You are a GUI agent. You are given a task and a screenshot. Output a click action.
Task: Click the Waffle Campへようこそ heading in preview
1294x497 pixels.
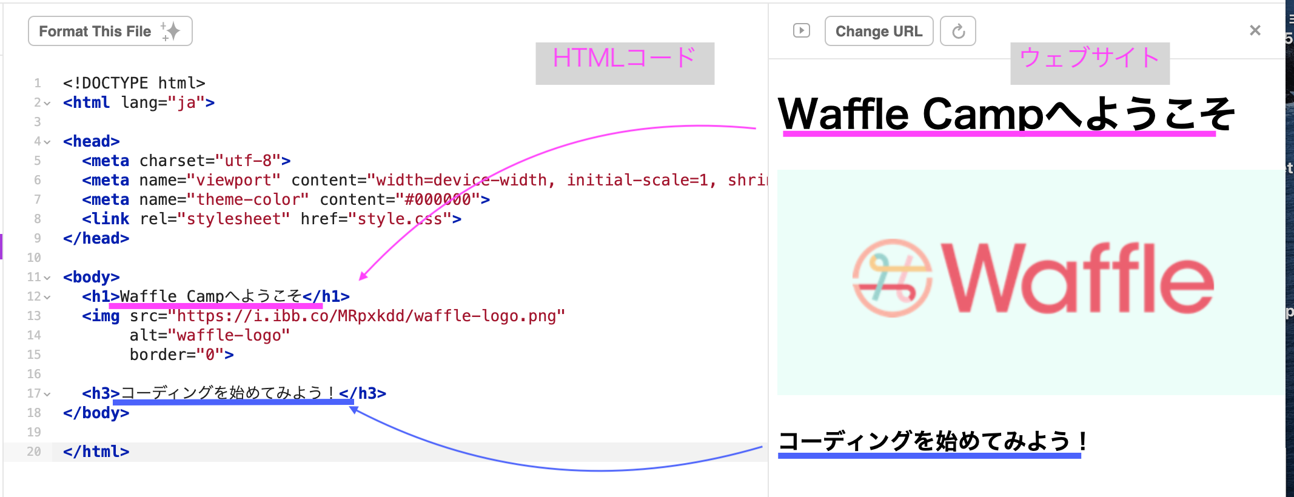[x=1005, y=114]
